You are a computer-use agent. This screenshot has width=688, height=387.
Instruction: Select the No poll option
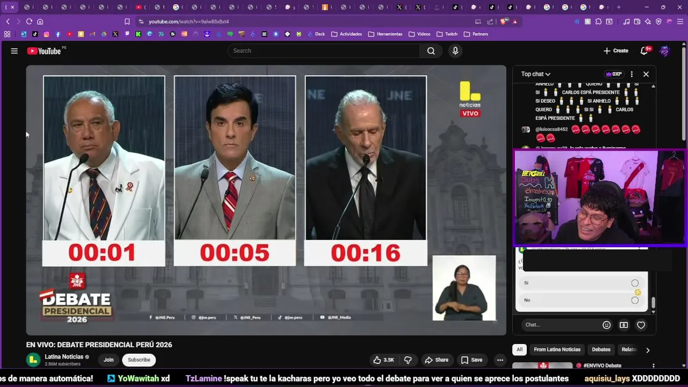[582, 300]
